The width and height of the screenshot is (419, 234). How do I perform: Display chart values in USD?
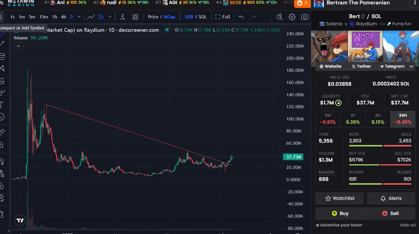tap(189, 17)
